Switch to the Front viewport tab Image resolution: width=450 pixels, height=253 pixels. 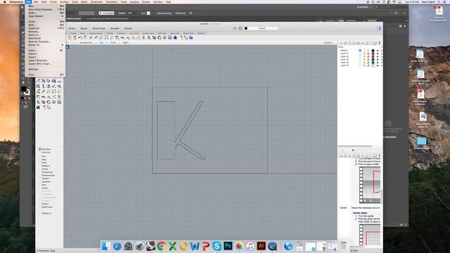tap(113, 42)
